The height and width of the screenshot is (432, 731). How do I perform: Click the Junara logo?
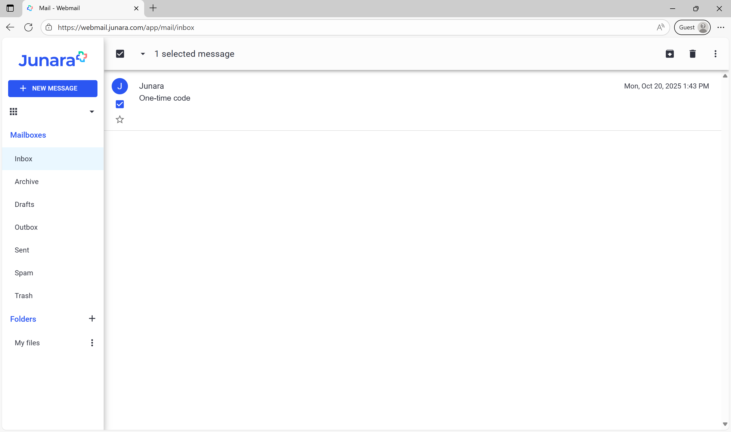point(53,59)
